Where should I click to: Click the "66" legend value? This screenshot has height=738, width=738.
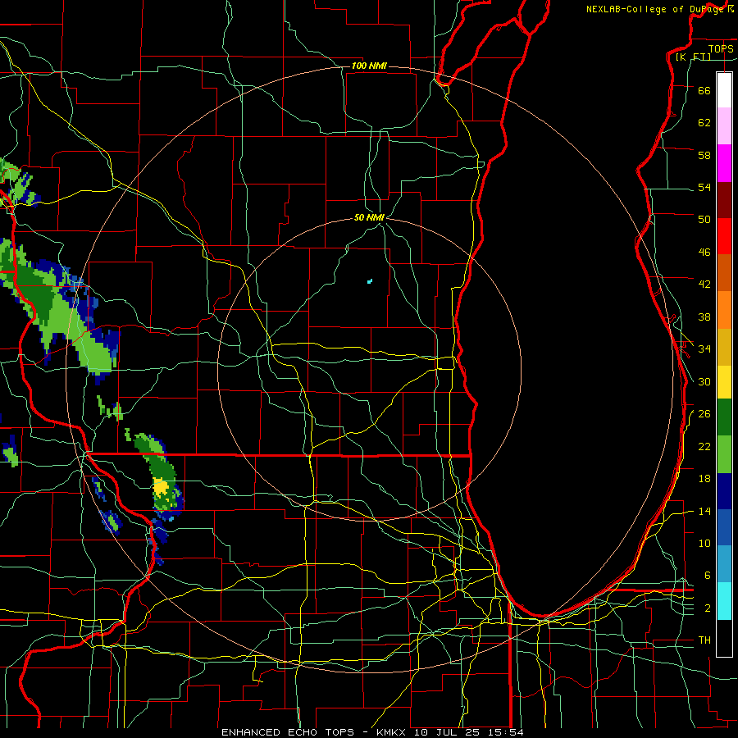tap(704, 91)
